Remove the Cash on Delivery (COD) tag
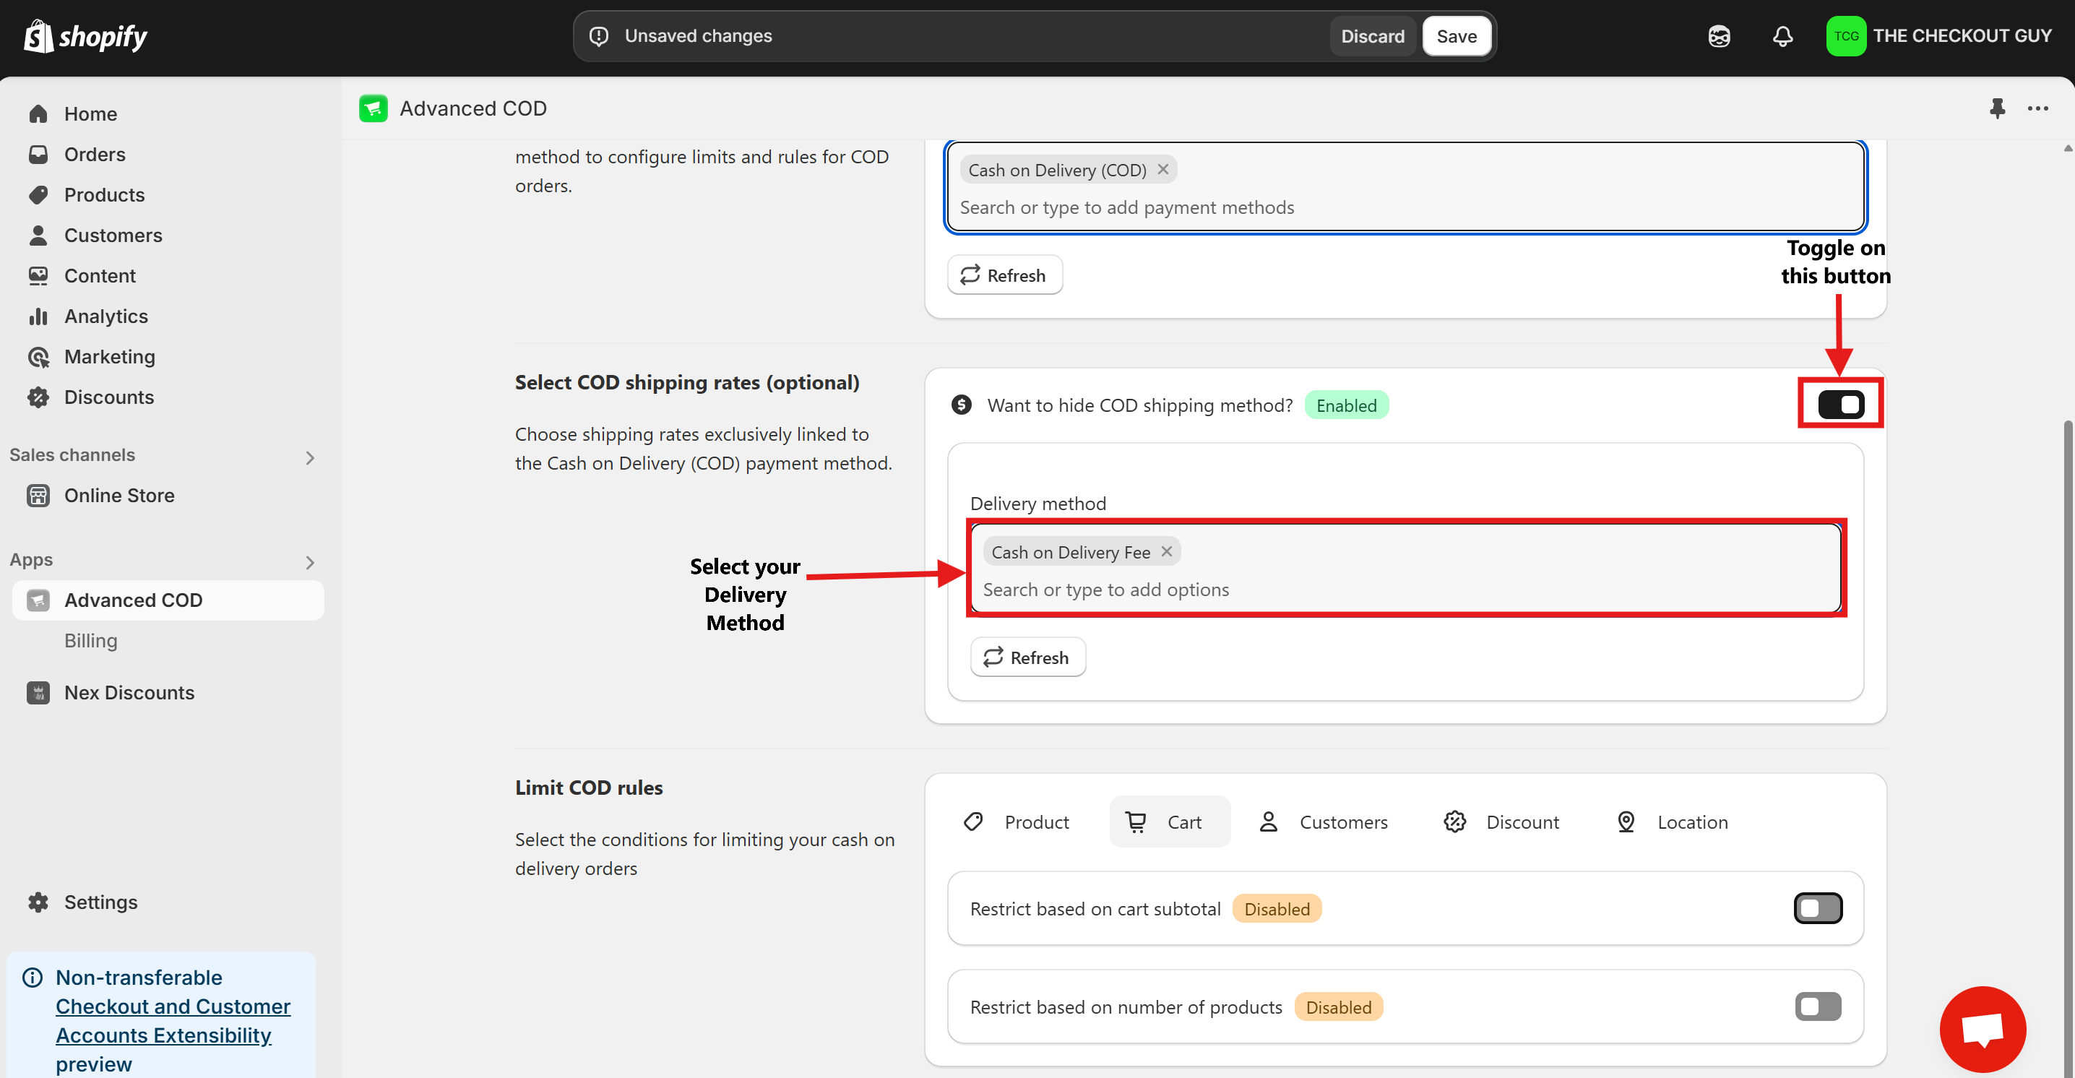The height and width of the screenshot is (1078, 2075). [1162, 169]
